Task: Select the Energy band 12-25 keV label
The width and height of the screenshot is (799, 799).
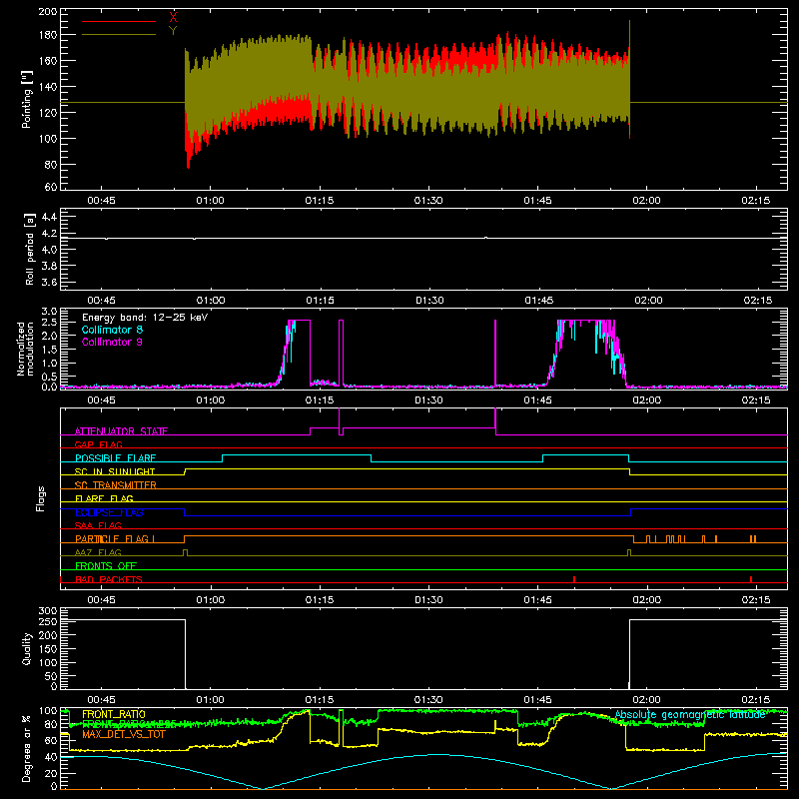Action: pyautogui.click(x=145, y=318)
